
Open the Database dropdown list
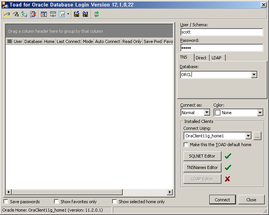[x=254, y=75]
